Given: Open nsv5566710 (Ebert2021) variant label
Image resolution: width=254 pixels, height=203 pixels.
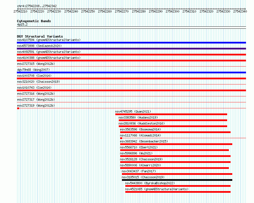Looking at the screenshot, I should point(139,147).
